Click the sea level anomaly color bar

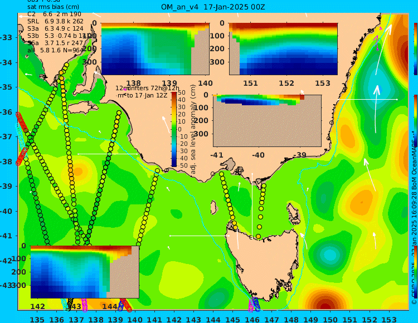coord(174,129)
